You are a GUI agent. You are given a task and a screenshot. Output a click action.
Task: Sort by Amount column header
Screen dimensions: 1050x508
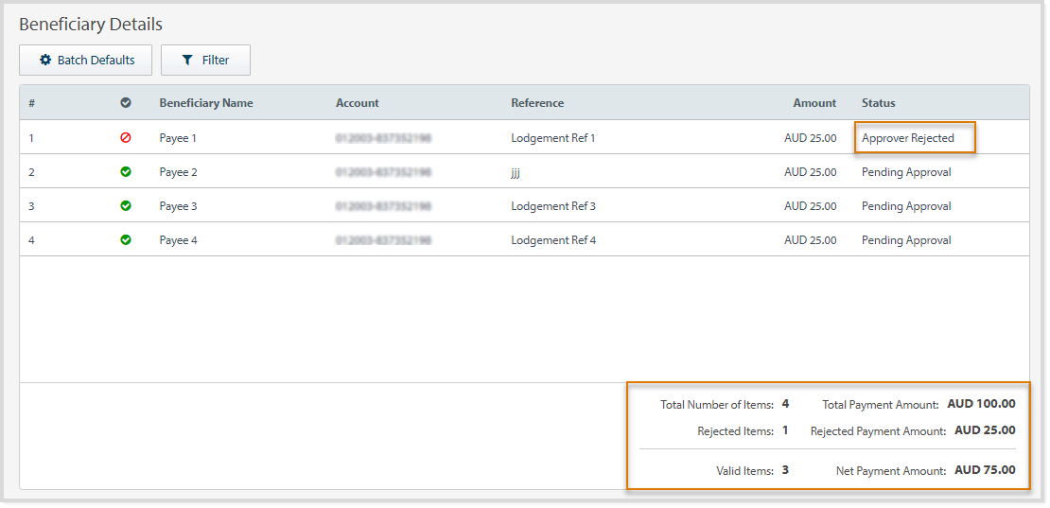[x=814, y=103]
